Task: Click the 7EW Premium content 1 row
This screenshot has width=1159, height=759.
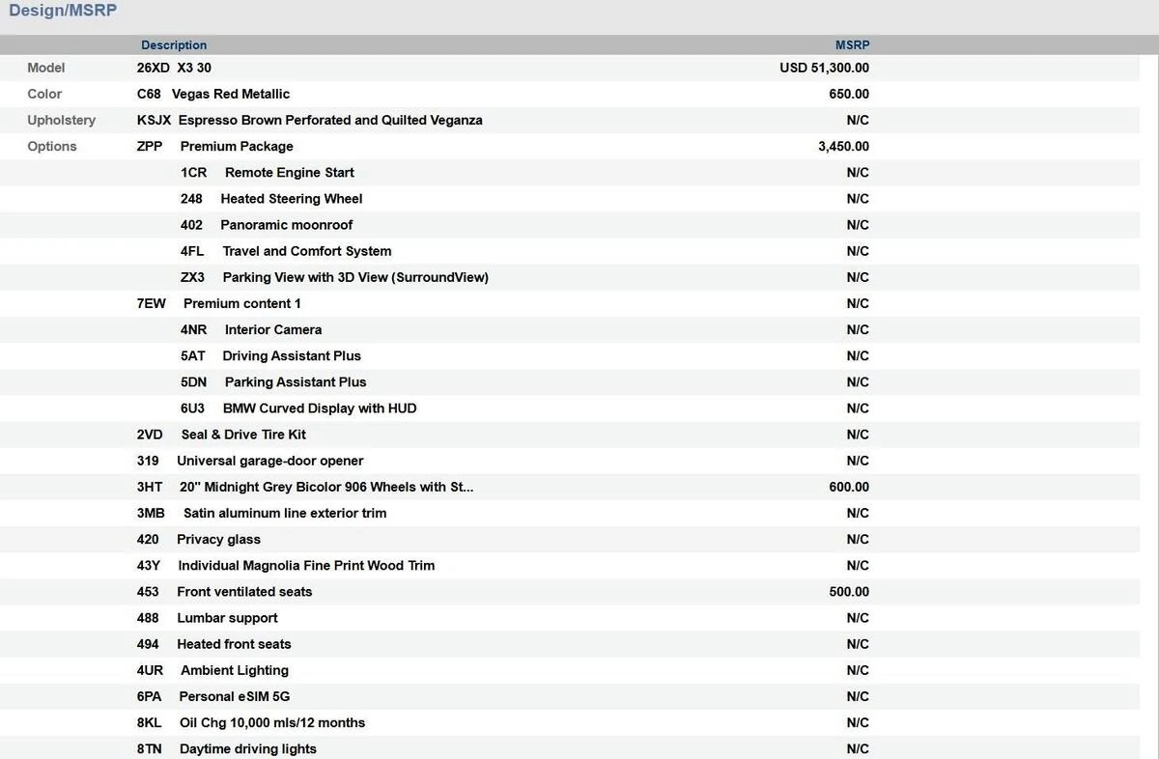Action: (219, 303)
